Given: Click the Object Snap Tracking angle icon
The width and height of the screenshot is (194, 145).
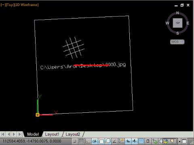Looking at the screenshot, I should pos(114,141).
